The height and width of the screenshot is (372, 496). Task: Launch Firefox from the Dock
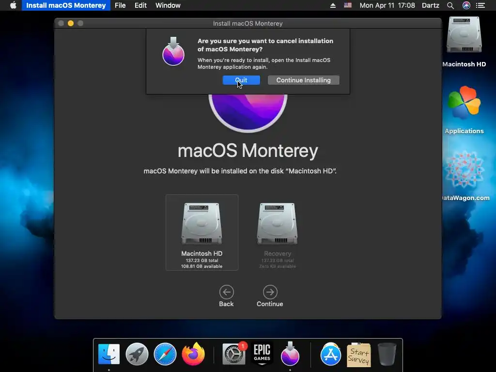point(193,354)
